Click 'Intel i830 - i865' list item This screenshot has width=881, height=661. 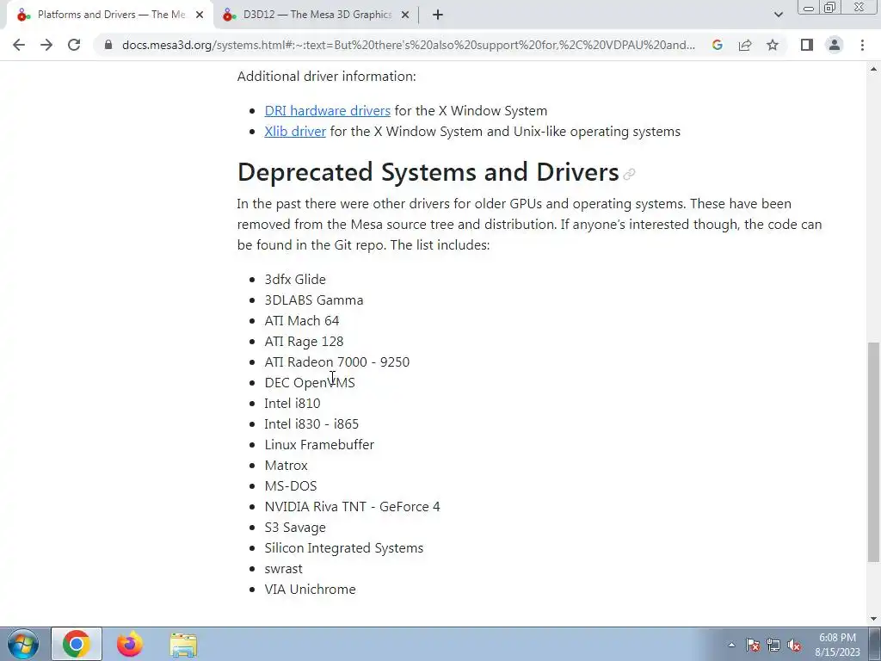[x=311, y=423]
